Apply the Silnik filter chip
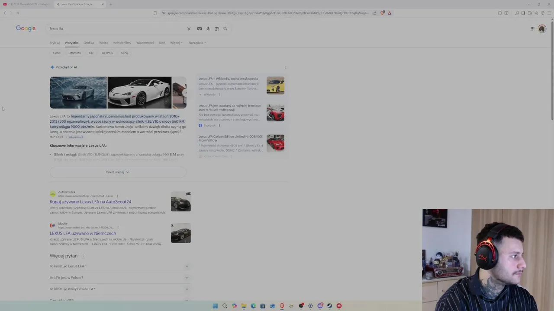The width and height of the screenshot is (554, 311). point(125,53)
